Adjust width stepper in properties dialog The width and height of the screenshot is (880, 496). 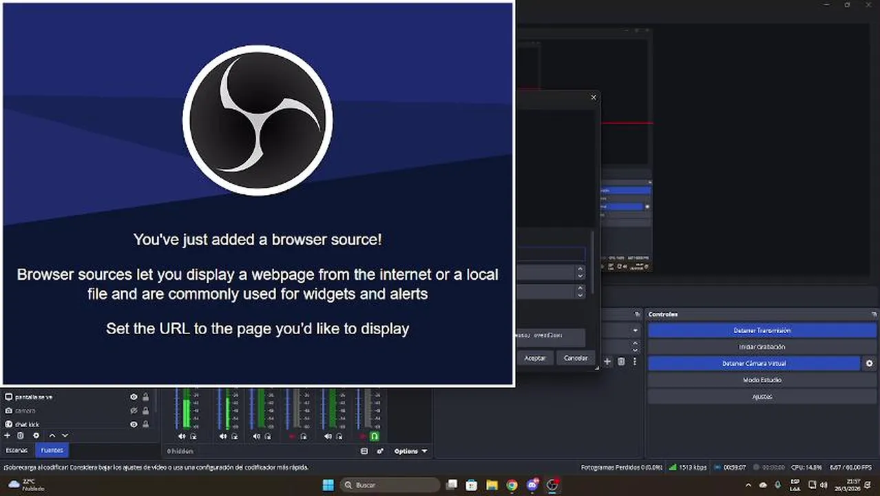pyautogui.click(x=580, y=272)
